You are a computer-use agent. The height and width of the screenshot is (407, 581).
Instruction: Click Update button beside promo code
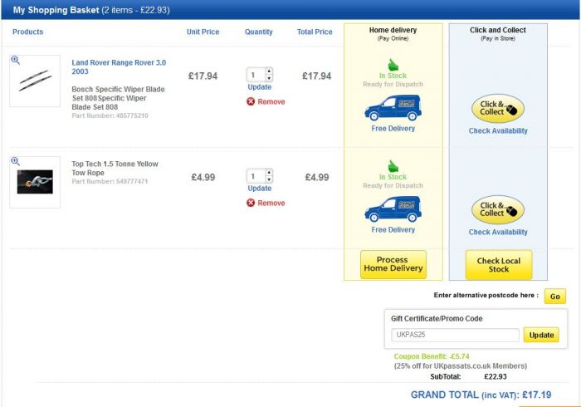(541, 335)
